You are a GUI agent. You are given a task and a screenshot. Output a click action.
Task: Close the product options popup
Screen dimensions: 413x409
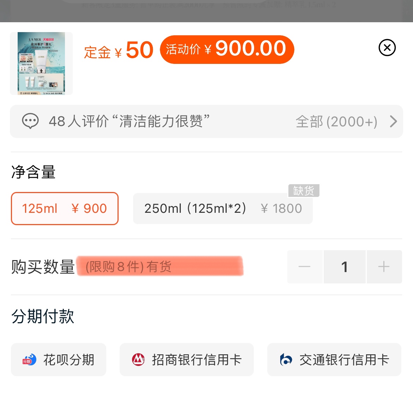point(387,48)
